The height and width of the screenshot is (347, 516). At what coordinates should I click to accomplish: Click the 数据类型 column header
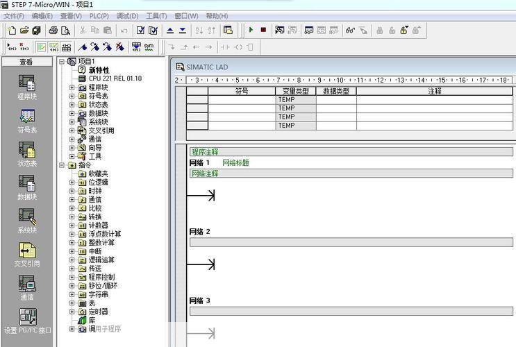tap(336, 91)
